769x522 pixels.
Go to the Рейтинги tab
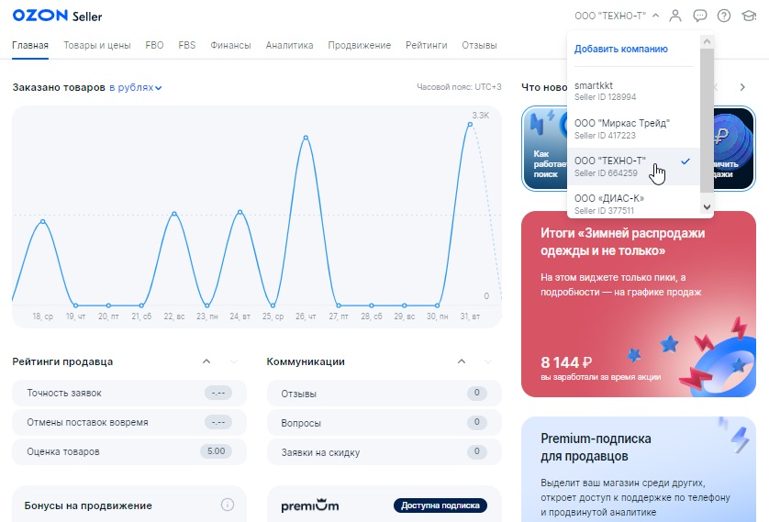pos(426,46)
